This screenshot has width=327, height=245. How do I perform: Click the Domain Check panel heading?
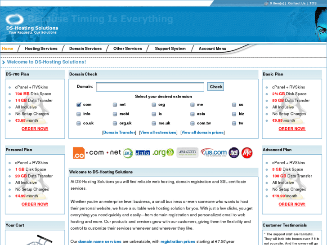click(x=83, y=74)
